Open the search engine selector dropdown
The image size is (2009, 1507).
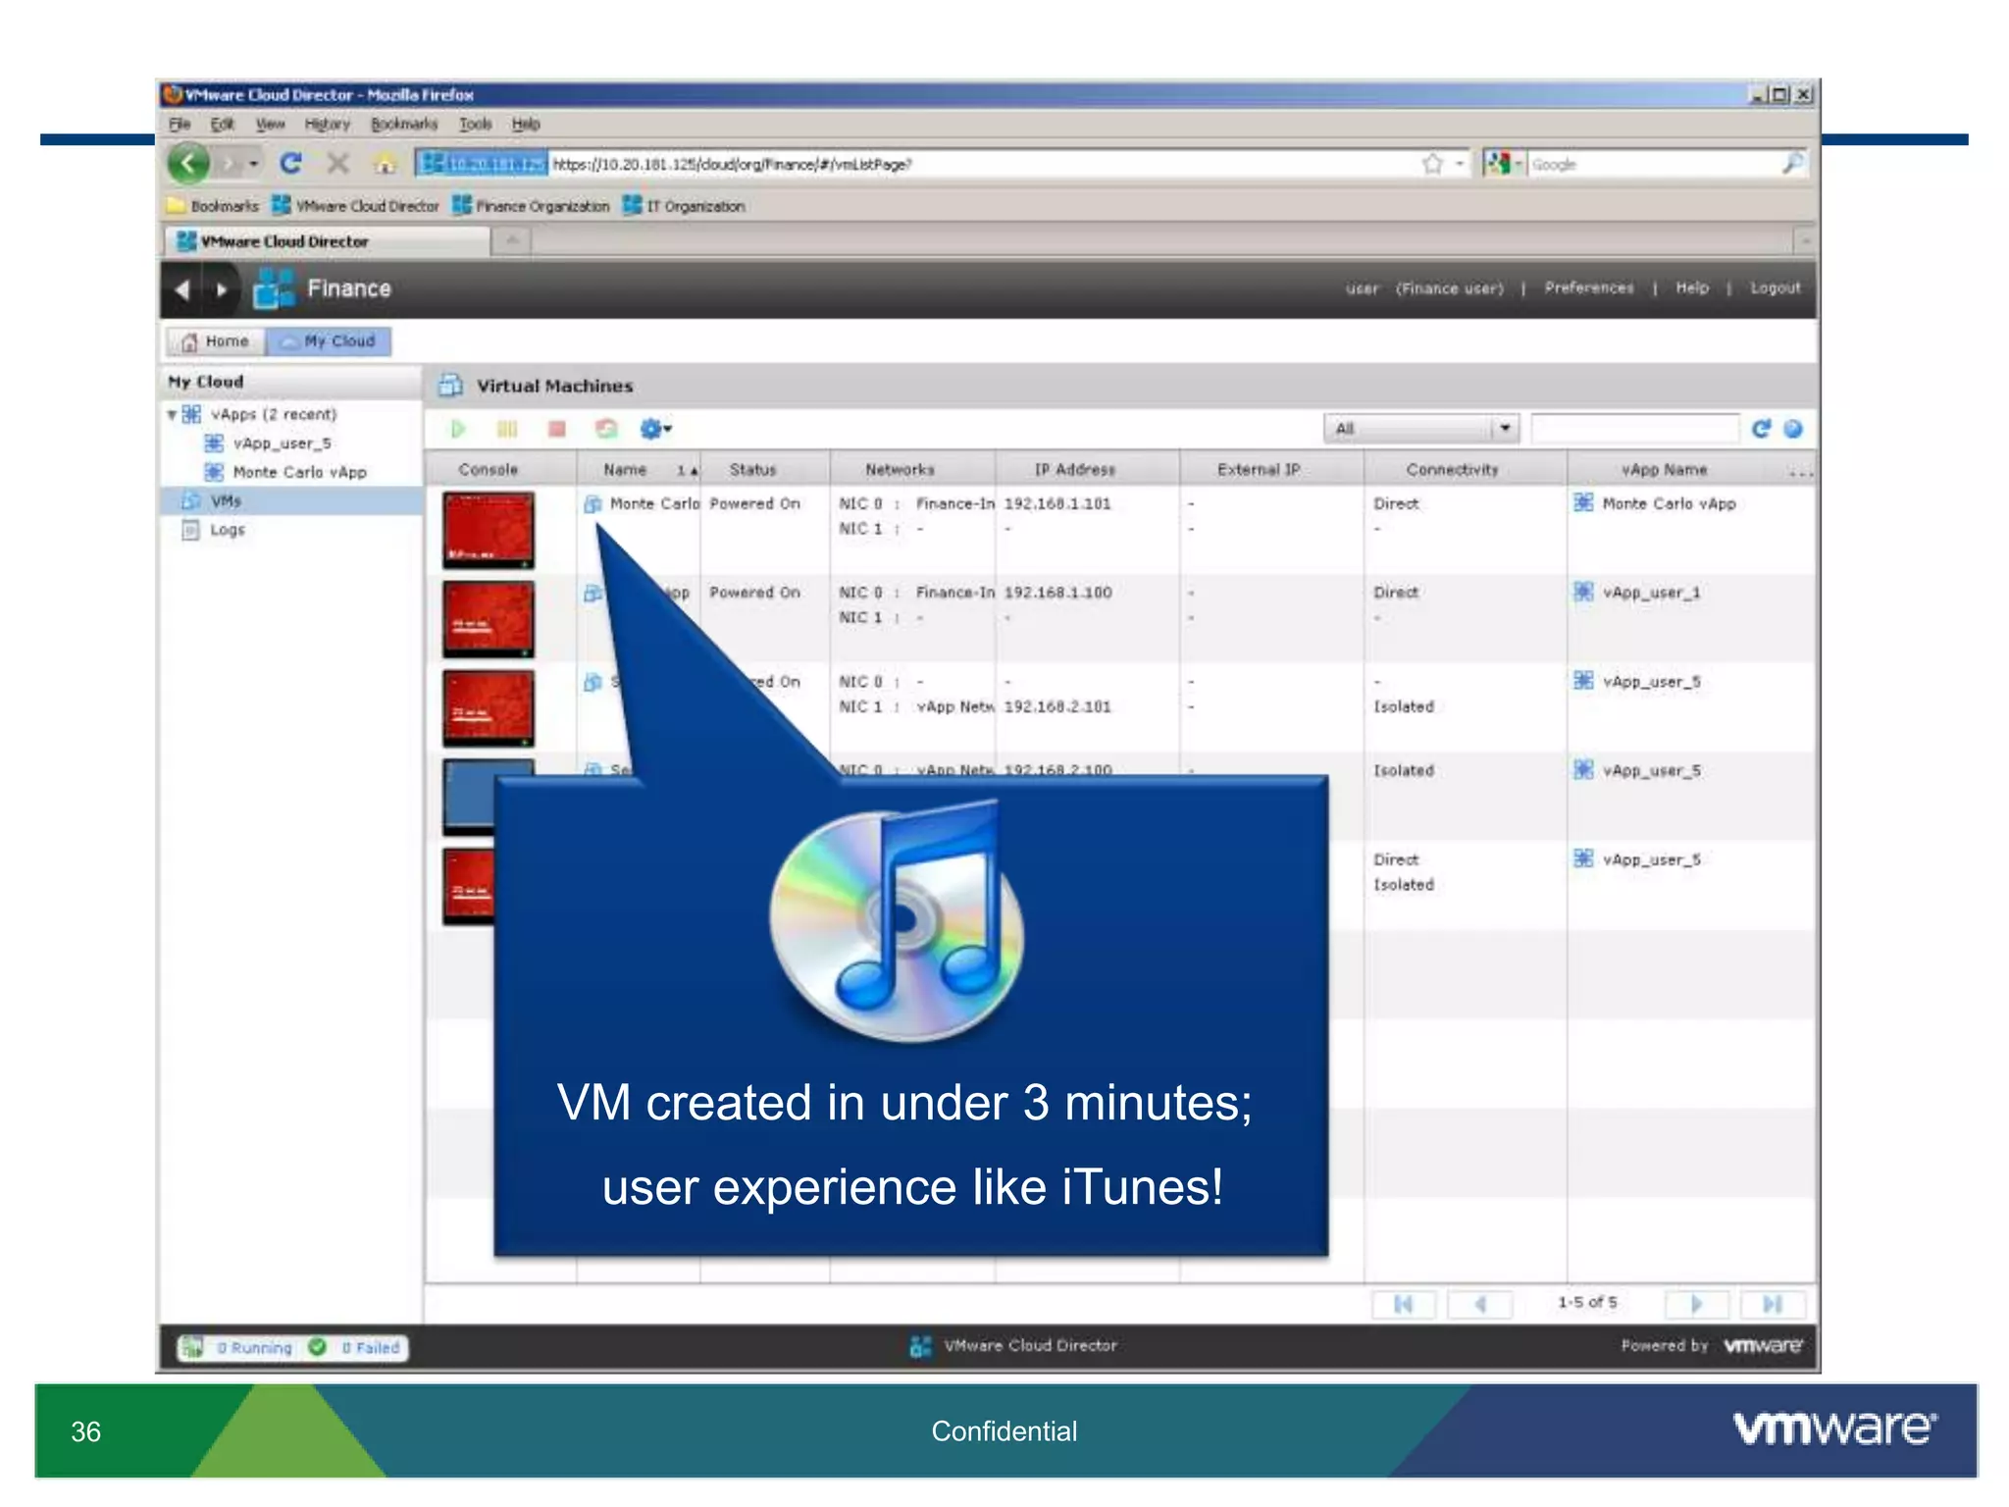[x=1504, y=164]
